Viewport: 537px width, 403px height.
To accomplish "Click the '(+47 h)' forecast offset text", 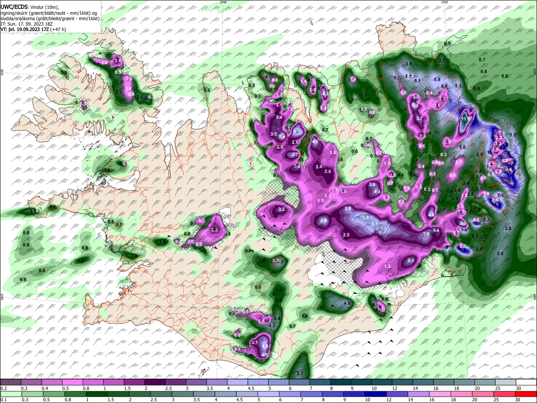I will [58, 29].
